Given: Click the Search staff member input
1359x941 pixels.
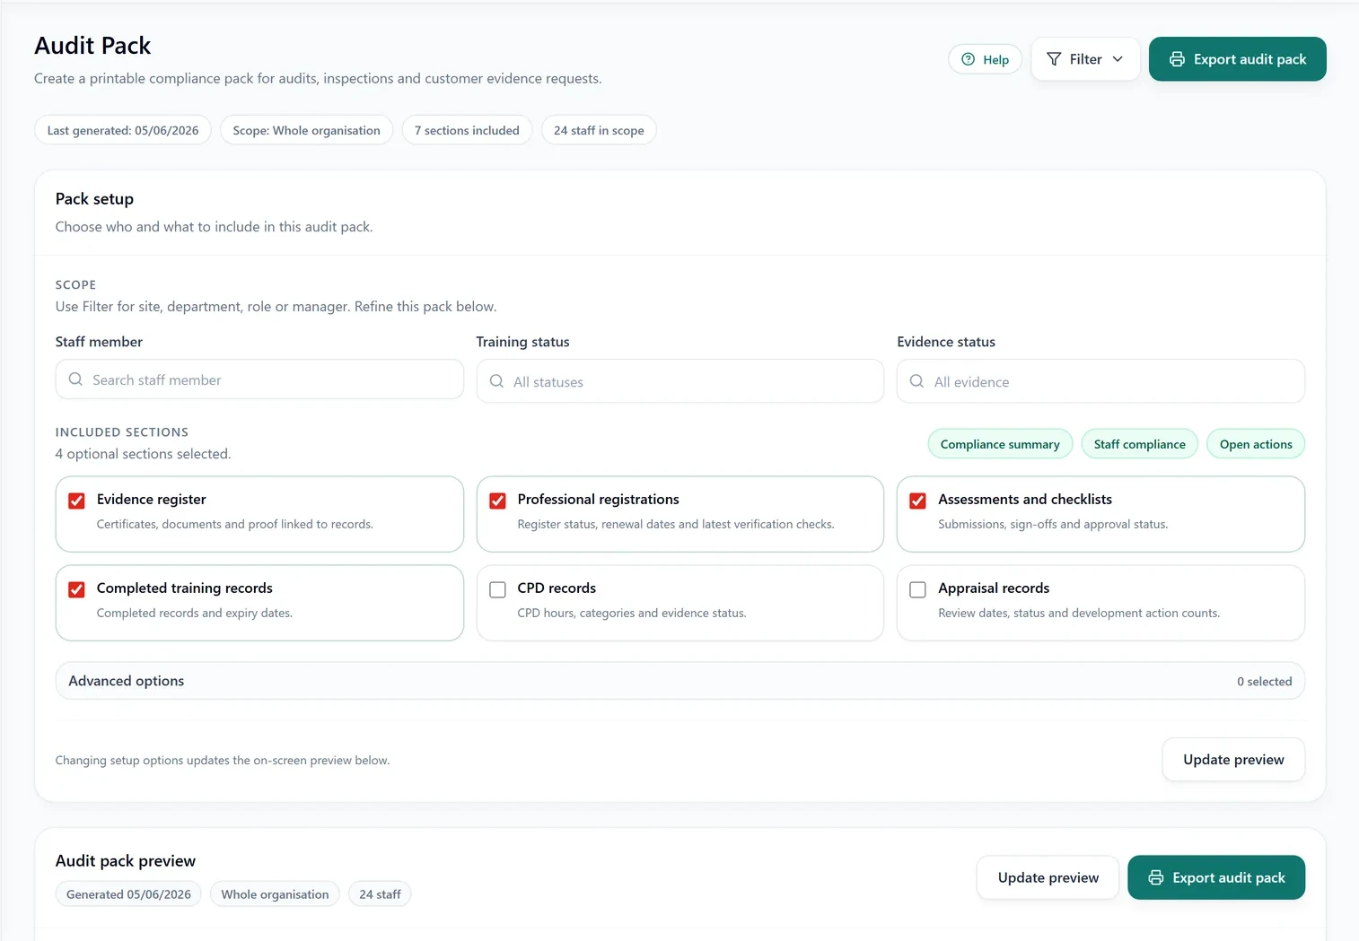Looking at the screenshot, I should [259, 379].
